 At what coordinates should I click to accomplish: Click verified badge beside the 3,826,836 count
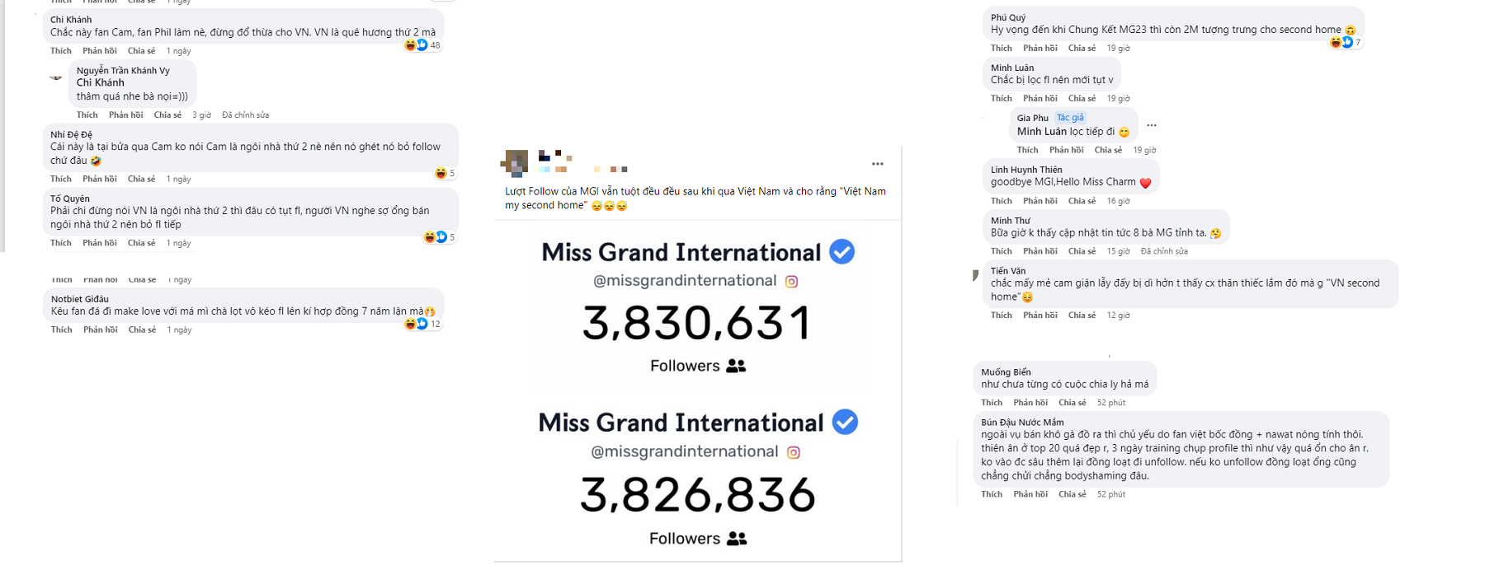[845, 423]
